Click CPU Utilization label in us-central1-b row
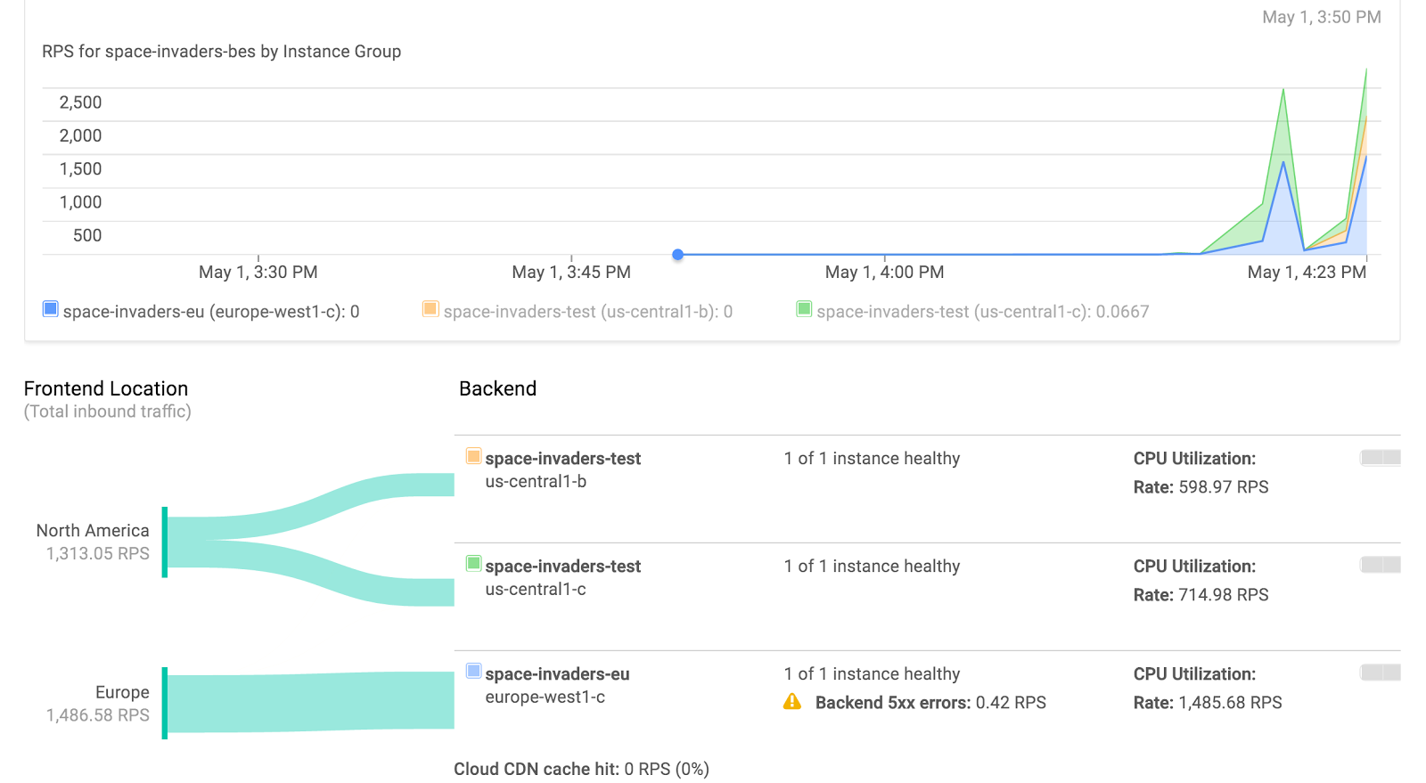This screenshot has height=783, width=1426. point(1194,459)
